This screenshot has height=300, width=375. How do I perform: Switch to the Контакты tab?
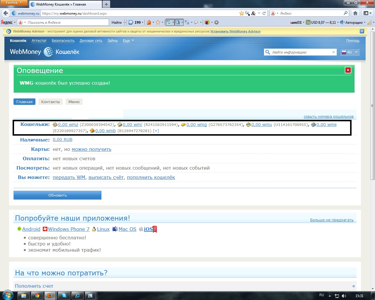[50, 102]
